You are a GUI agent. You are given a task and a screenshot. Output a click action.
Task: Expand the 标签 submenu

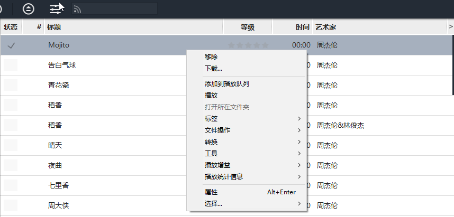247,118
